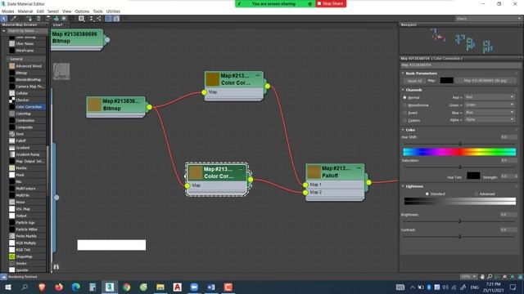The image size is (524, 294).
Task: Select Falloff in the map list
Action: [20, 140]
